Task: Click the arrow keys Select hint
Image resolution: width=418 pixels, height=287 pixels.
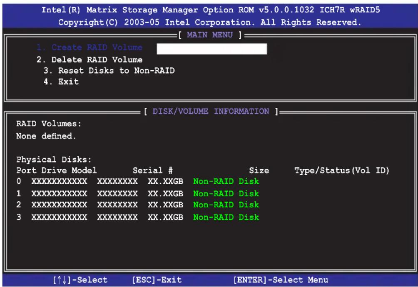Action: tap(80, 280)
